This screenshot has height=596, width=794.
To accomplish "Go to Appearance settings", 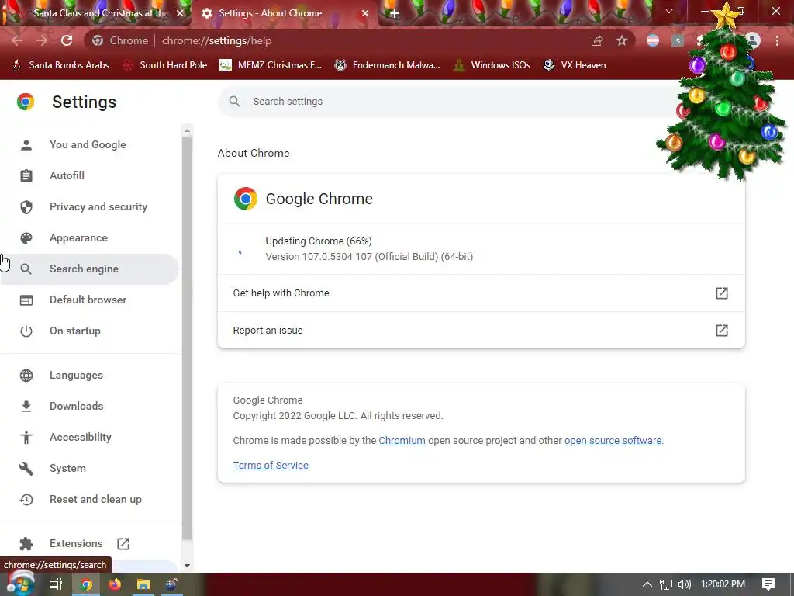I will pyautogui.click(x=78, y=237).
